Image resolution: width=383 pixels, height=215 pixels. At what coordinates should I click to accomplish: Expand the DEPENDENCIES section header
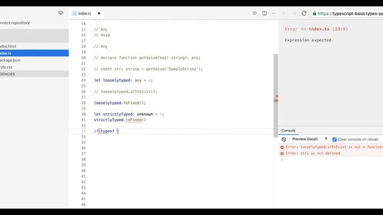click(34, 74)
